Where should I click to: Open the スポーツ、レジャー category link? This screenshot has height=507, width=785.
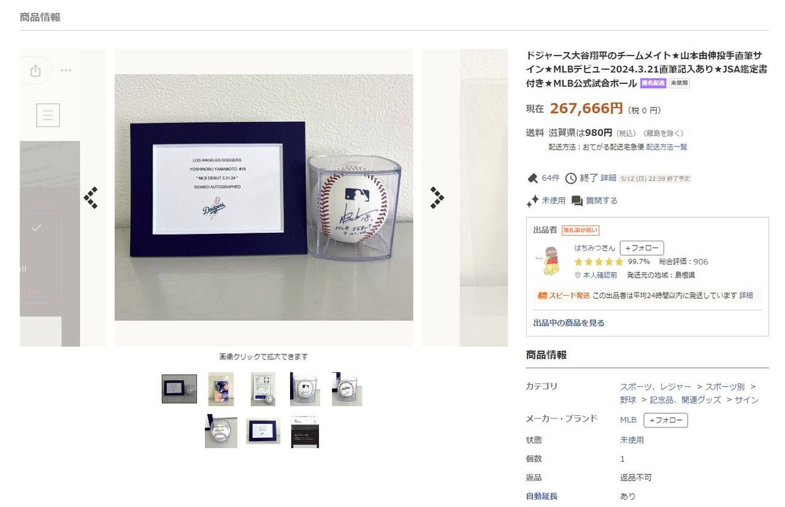(656, 387)
